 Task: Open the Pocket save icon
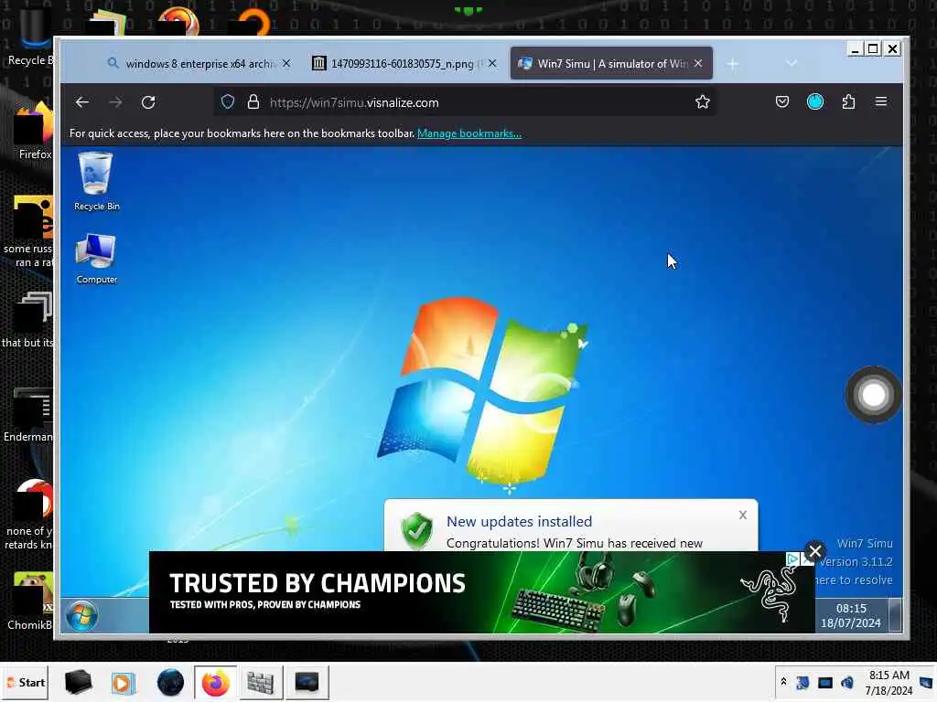782,102
